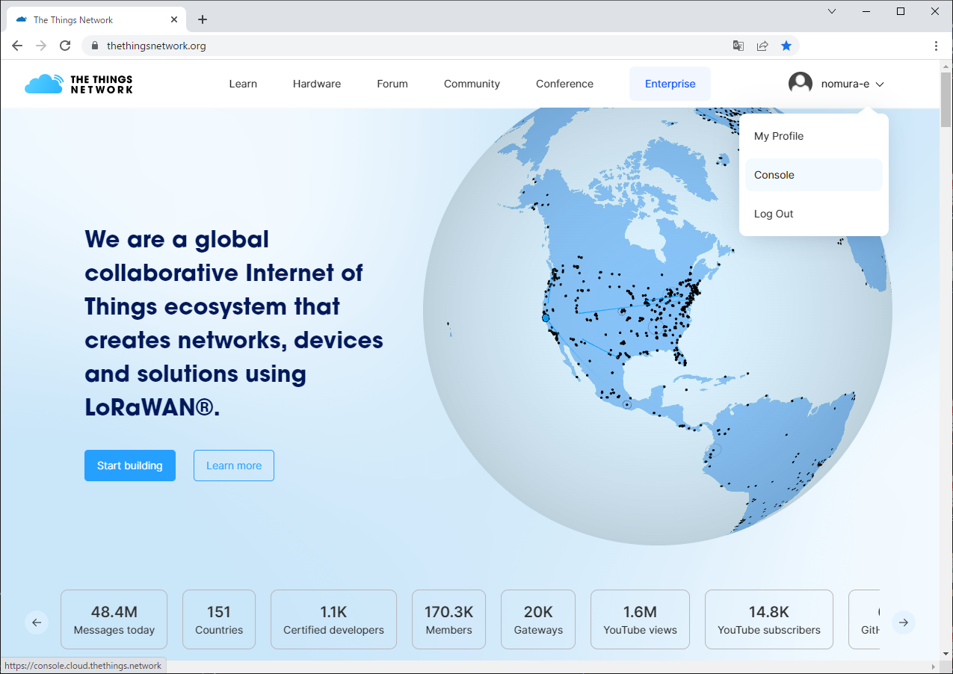Image resolution: width=953 pixels, height=674 pixels.
Task: Click the tab search chevron
Action: (x=832, y=11)
